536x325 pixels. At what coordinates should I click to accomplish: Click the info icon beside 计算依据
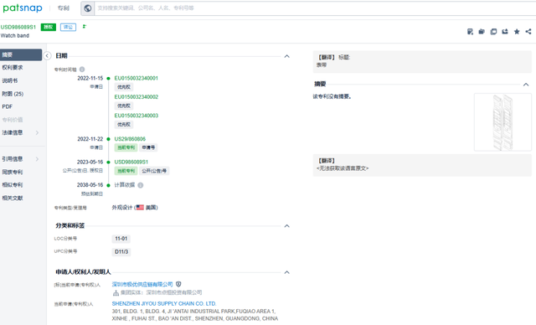tap(141, 185)
